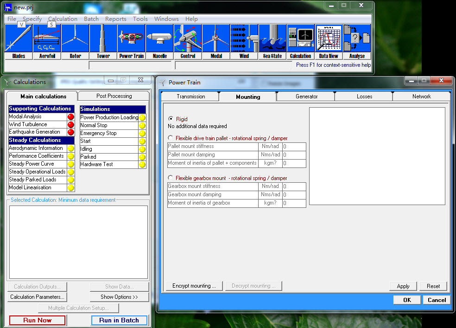The height and width of the screenshot is (328, 456).
Task: Open the Power Train toolbar icon
Action: (x=132, y=42)
